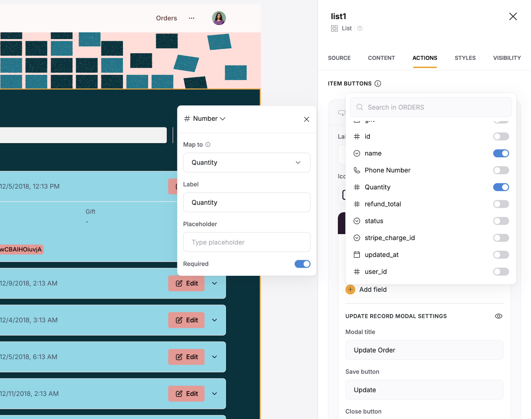Turn off the Quantity field toggle
The height and width of the screenshot is (419, 531).
pyautogui.click(x=500, y=187)
